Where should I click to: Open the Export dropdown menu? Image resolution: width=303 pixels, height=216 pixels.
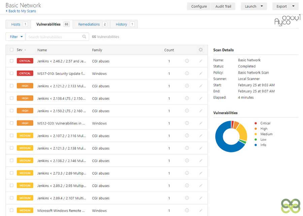point(285,6)
